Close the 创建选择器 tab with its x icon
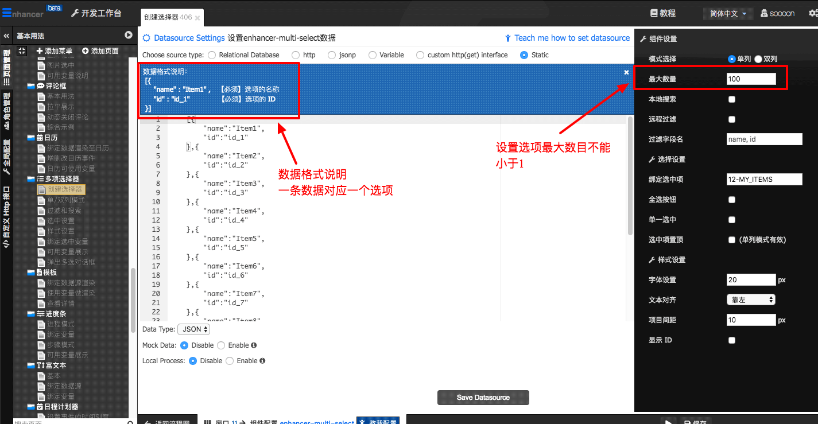Image resolution: width=818 pixels, height=424 pixels. pos(197,18)
